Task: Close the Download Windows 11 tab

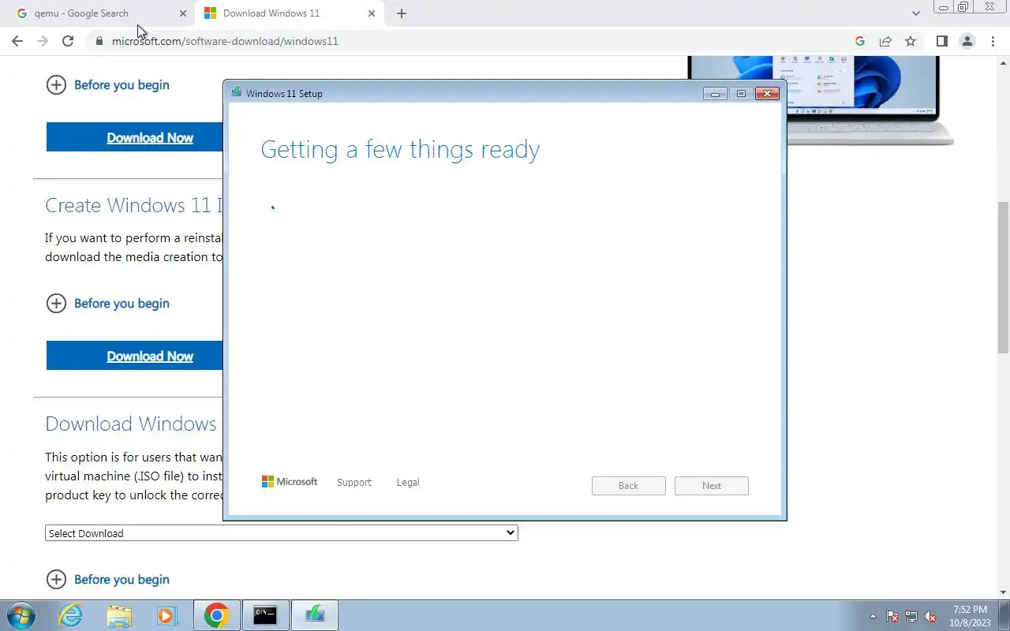Action: click(372, 13)
